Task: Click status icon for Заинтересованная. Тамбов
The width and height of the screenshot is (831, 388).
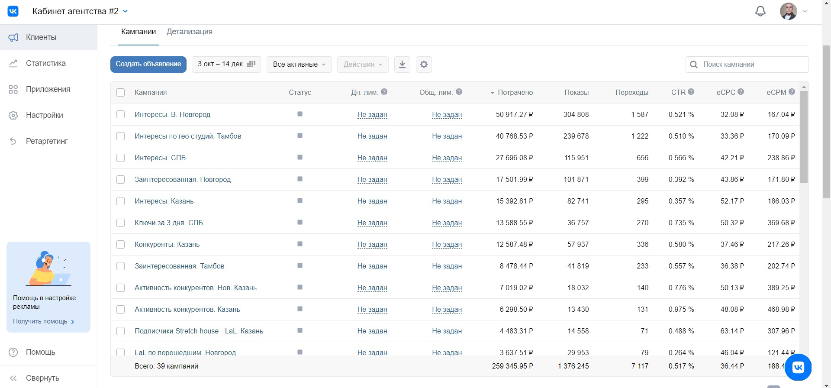Action: click(x=300, y=265)
